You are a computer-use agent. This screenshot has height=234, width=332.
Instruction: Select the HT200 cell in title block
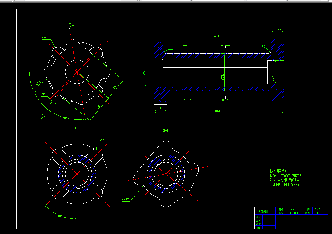pyautogui.click(x=293, y=213)
